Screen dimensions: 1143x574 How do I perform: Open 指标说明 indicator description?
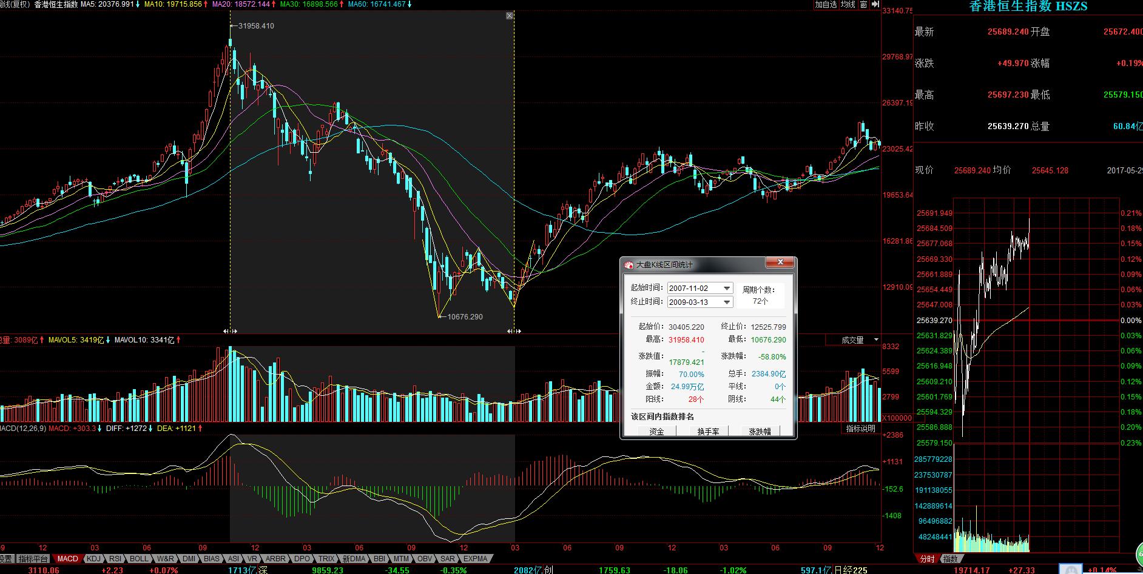[x=861, y=429]
